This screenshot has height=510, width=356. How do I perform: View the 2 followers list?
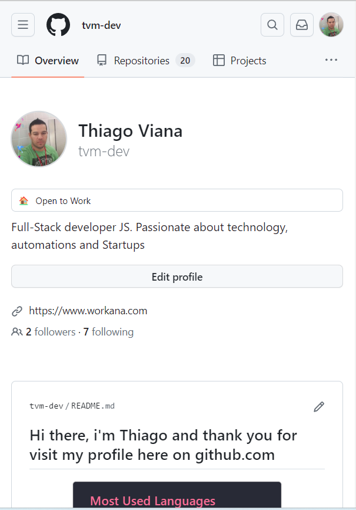pos(50,332)
